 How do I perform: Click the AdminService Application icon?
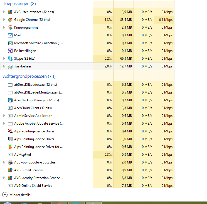point(10,116)
